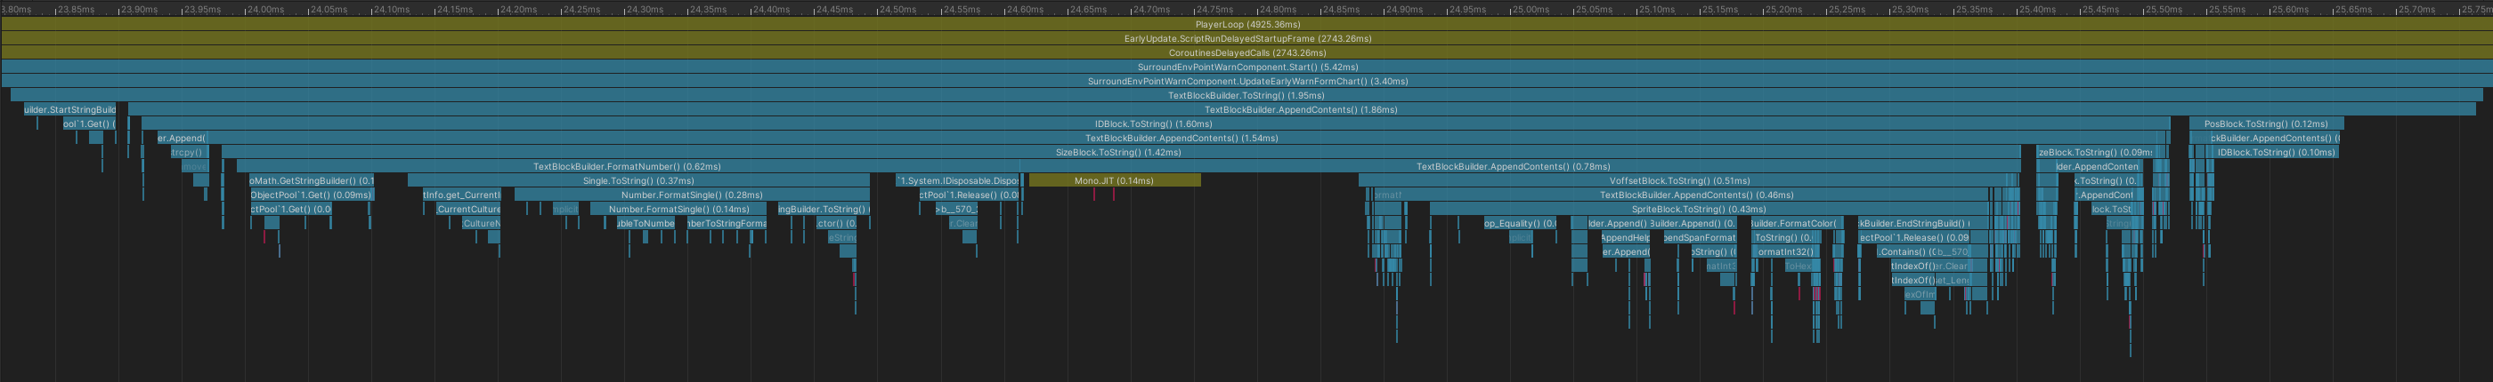Select the AppendHelp sample bar
Image resolution: width=2493 pixels, height=382 pixels.
[1625, 237]
